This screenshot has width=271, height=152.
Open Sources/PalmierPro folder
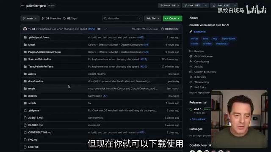click(x=39, y=59)
